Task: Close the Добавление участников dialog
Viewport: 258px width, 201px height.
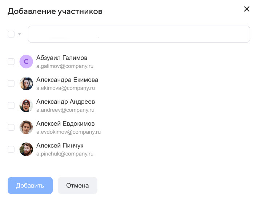Action: click(x=247, y=9)
